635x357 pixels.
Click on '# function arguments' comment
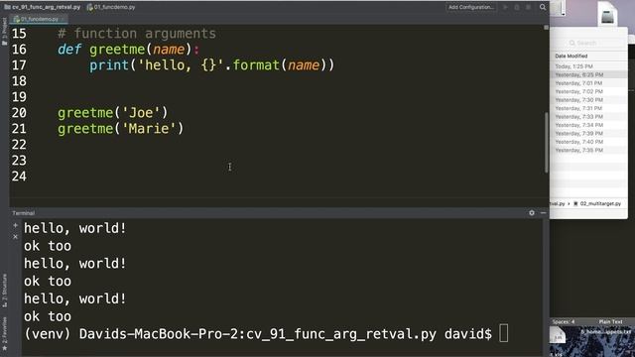tap(137, 34)
